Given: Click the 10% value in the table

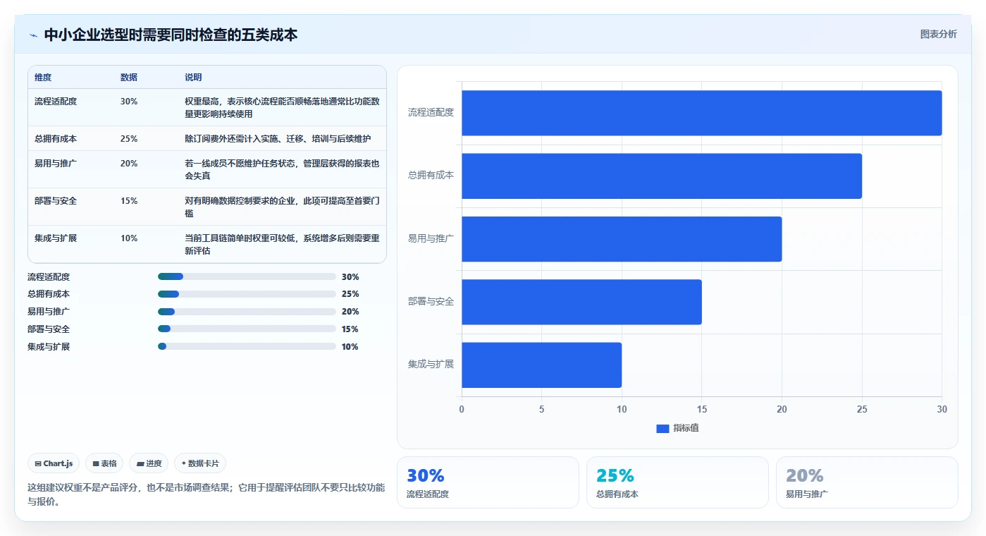Looking at the screenshot, I should 129,238.
